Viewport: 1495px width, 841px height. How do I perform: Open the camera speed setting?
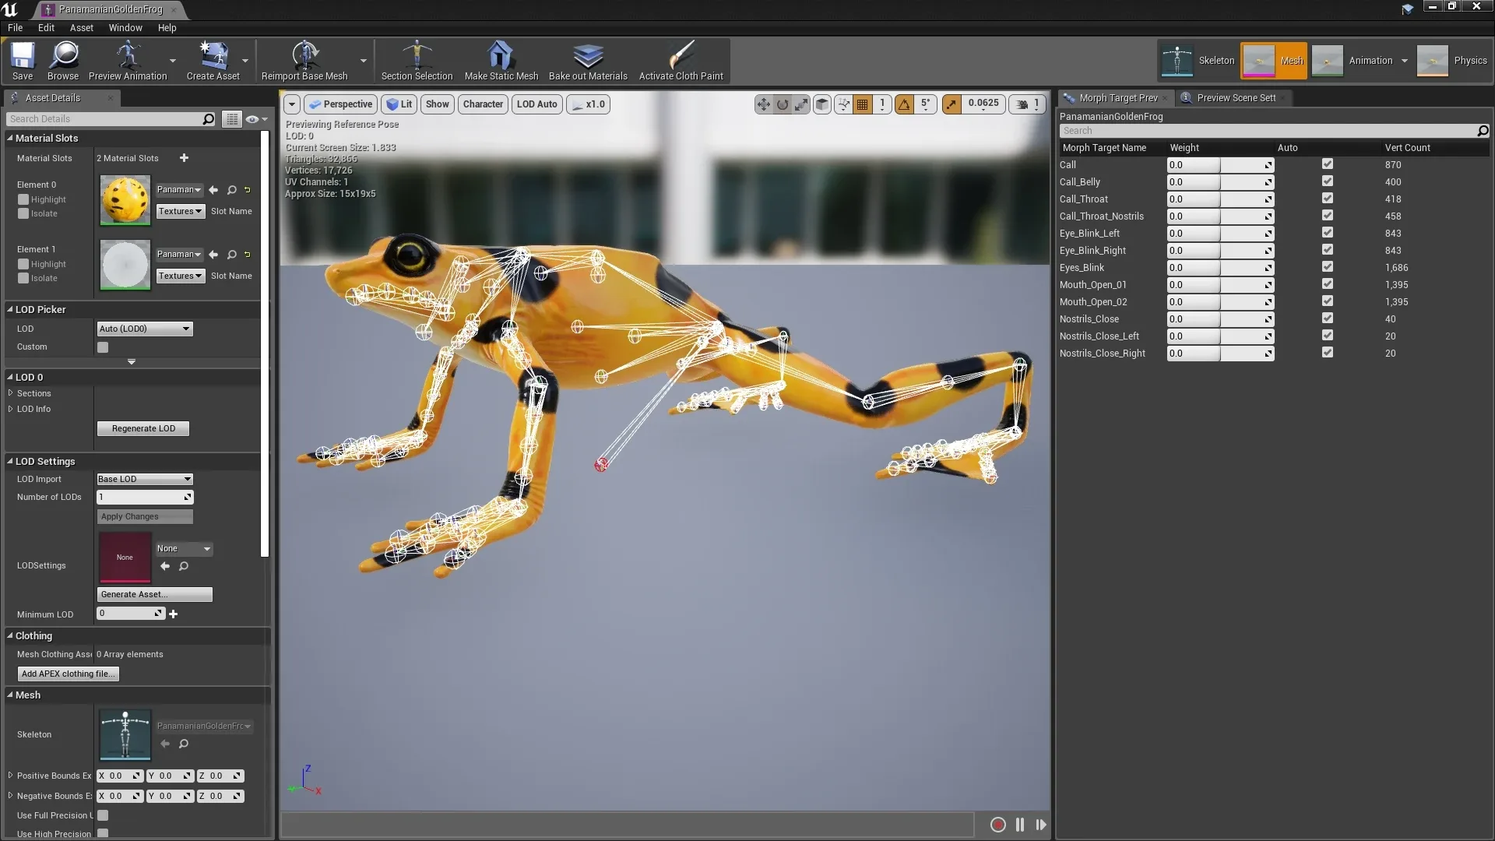pos(1027,104)
